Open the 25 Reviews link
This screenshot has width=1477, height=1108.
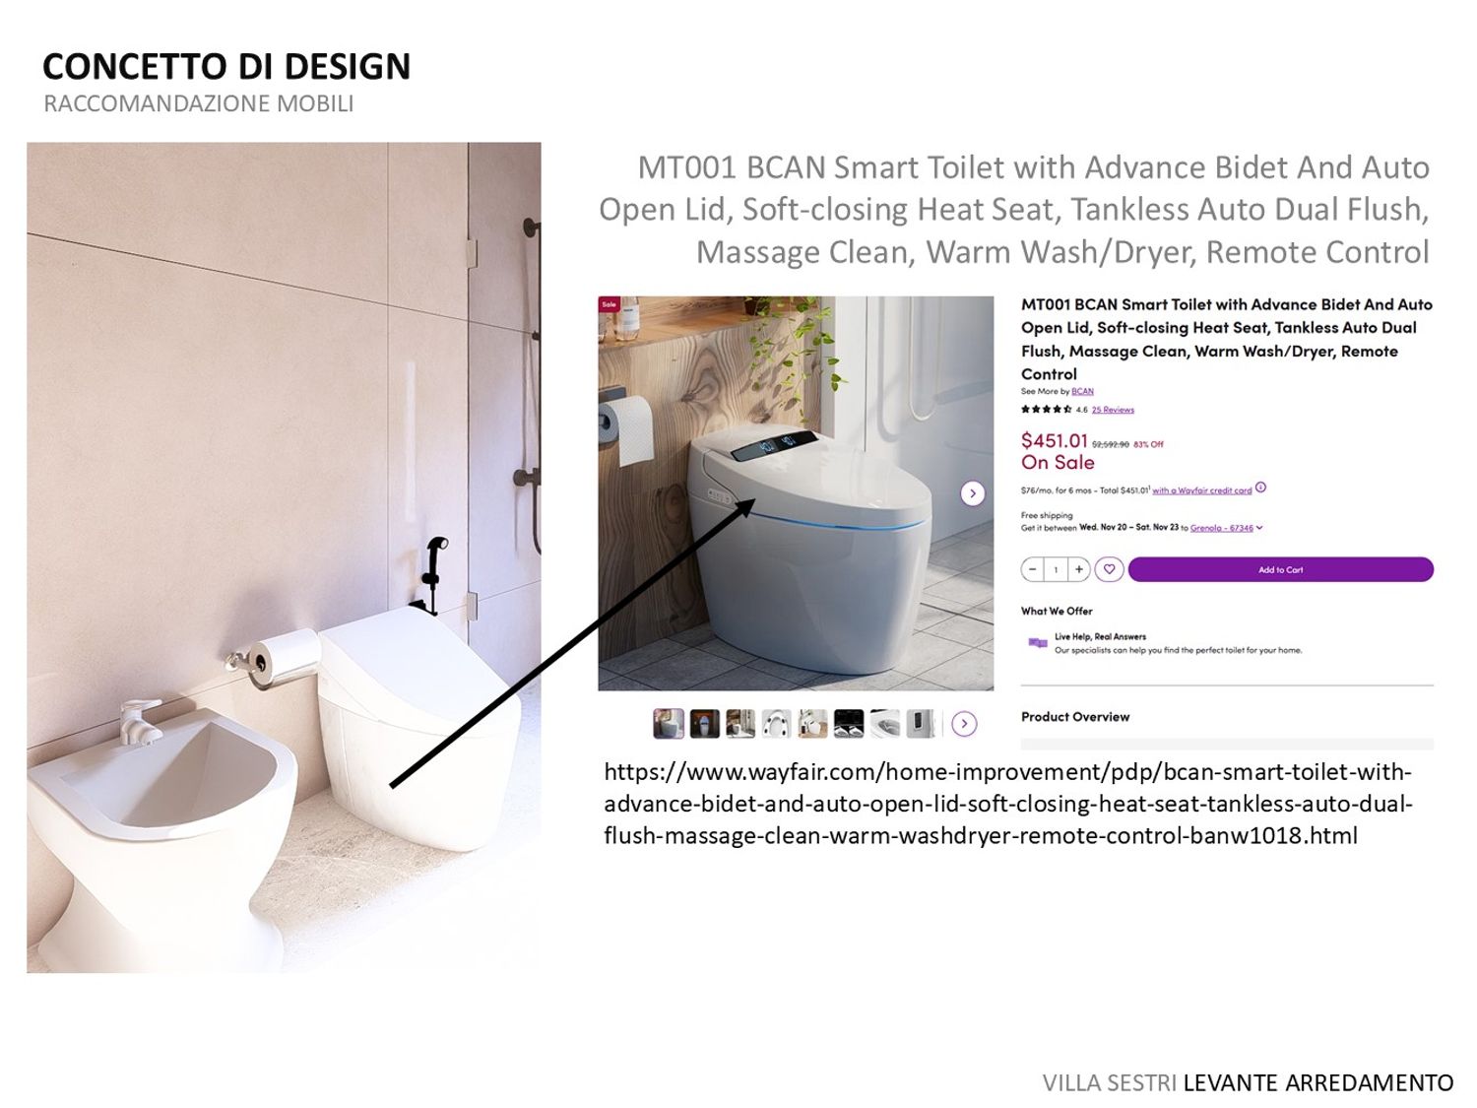pos(1113,410)
